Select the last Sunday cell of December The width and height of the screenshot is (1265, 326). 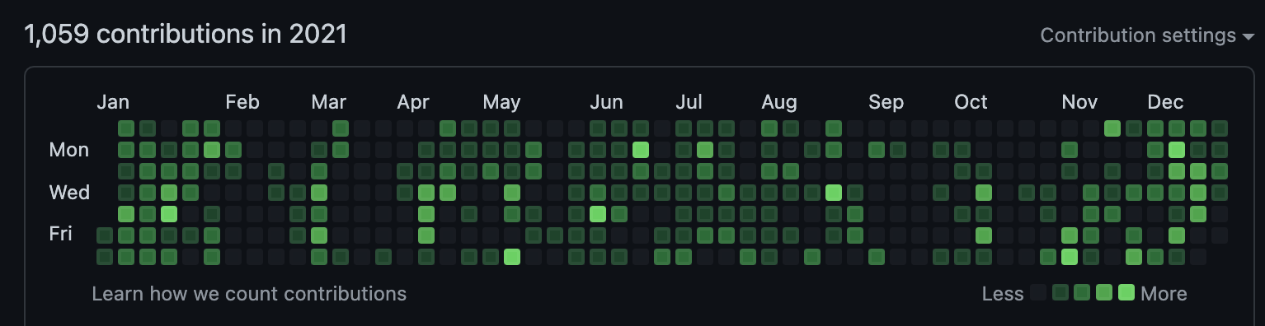(1220, 128)
